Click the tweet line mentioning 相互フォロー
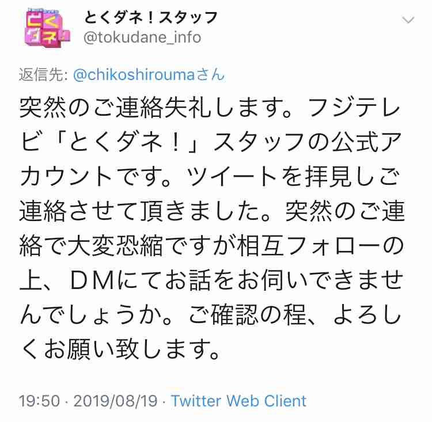The image size is (432, 422). click(211, 246)
